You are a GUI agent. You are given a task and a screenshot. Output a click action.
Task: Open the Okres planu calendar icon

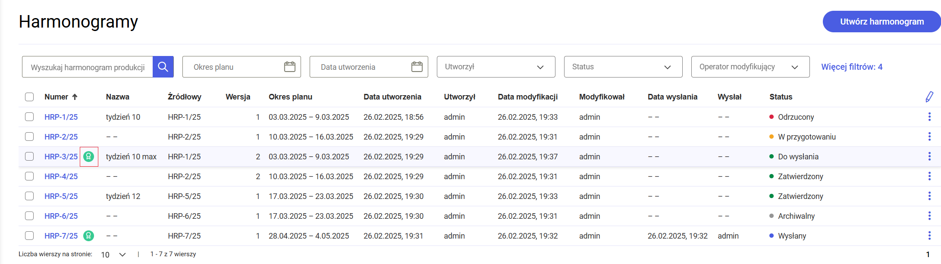290,67
